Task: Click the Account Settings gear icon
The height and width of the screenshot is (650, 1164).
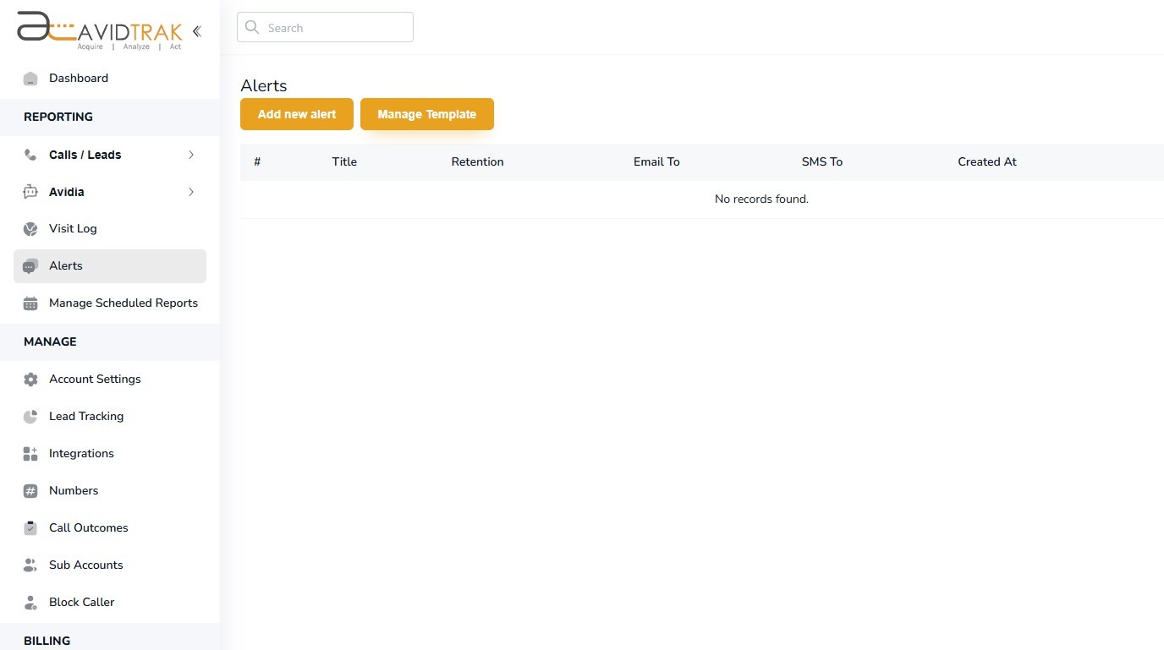Action: click(30, 380)
